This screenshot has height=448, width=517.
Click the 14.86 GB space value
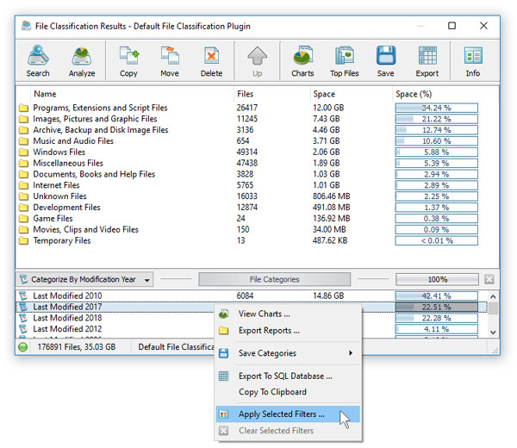tap(328, 296)
